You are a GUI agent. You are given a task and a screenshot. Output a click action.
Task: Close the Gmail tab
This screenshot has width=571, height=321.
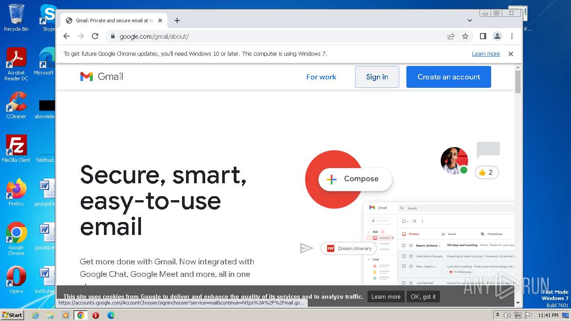pyautogui.click(x=161, y=21)
